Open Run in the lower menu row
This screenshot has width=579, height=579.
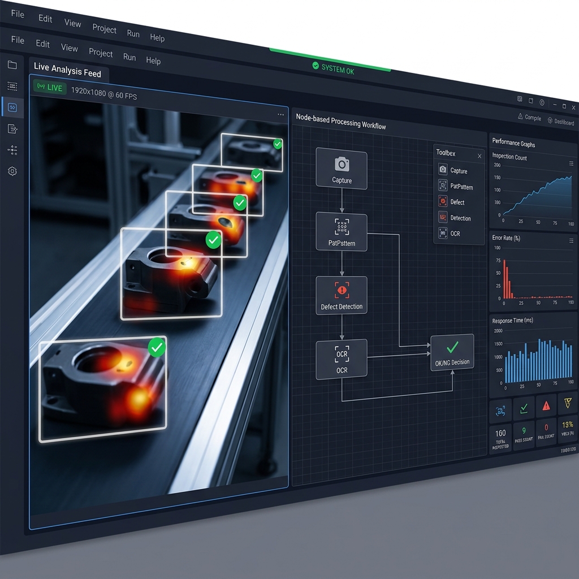point(129,57)
